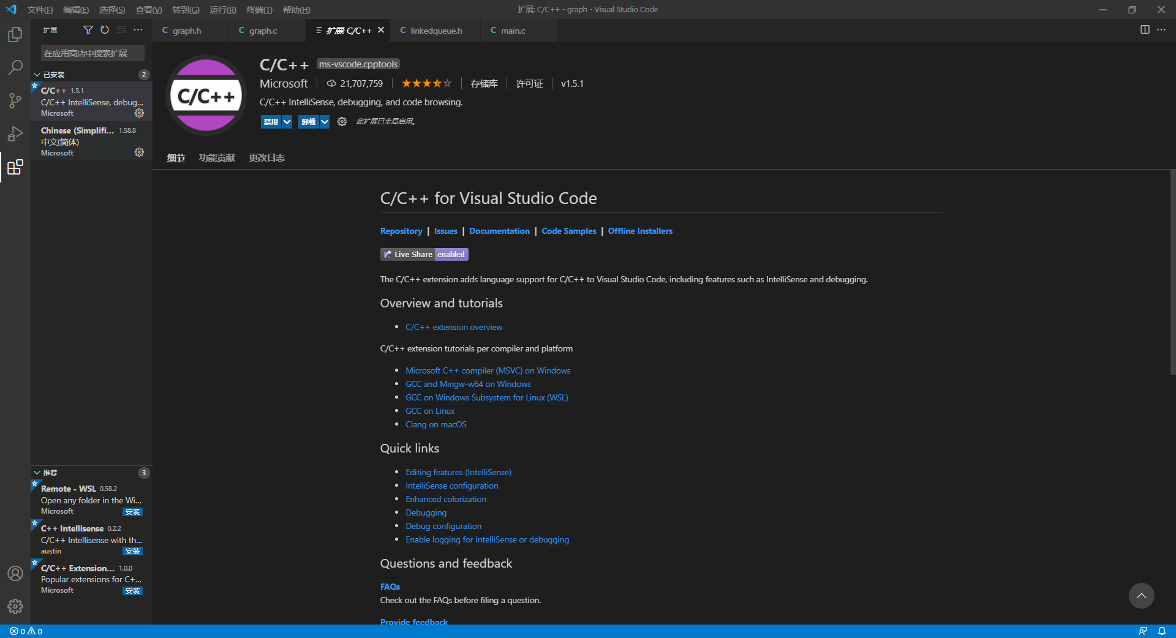
Task: Clear extensions search results icon
Action: tap(121, 30)
